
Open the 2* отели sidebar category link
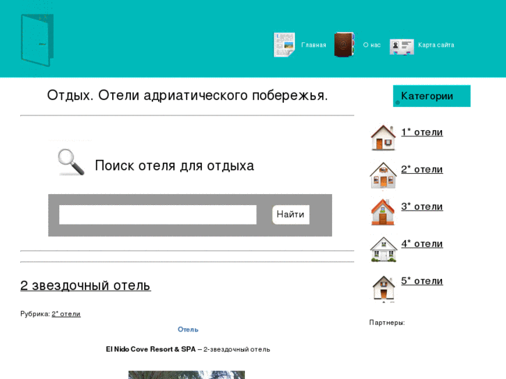click(x=422, y=170)
